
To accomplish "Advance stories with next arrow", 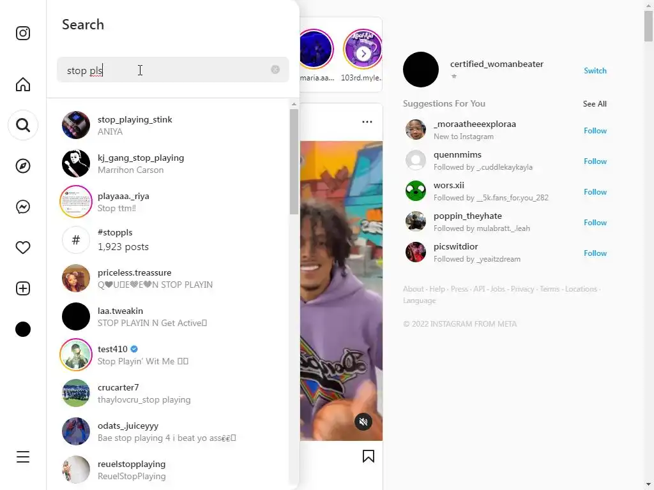I will tap(363, 54).
